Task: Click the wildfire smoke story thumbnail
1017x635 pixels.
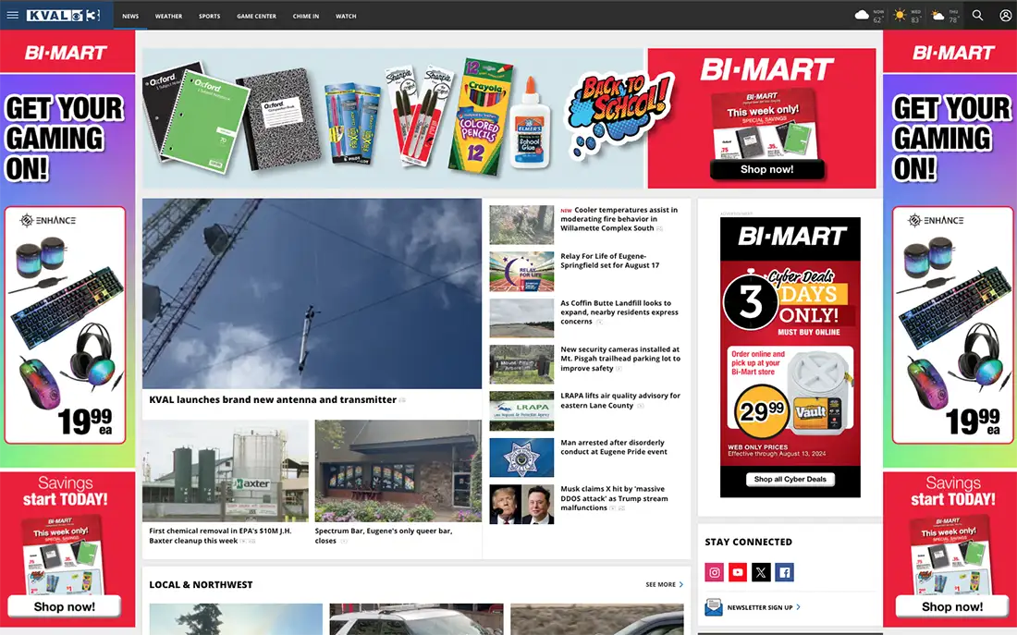Action: point(521,226)
